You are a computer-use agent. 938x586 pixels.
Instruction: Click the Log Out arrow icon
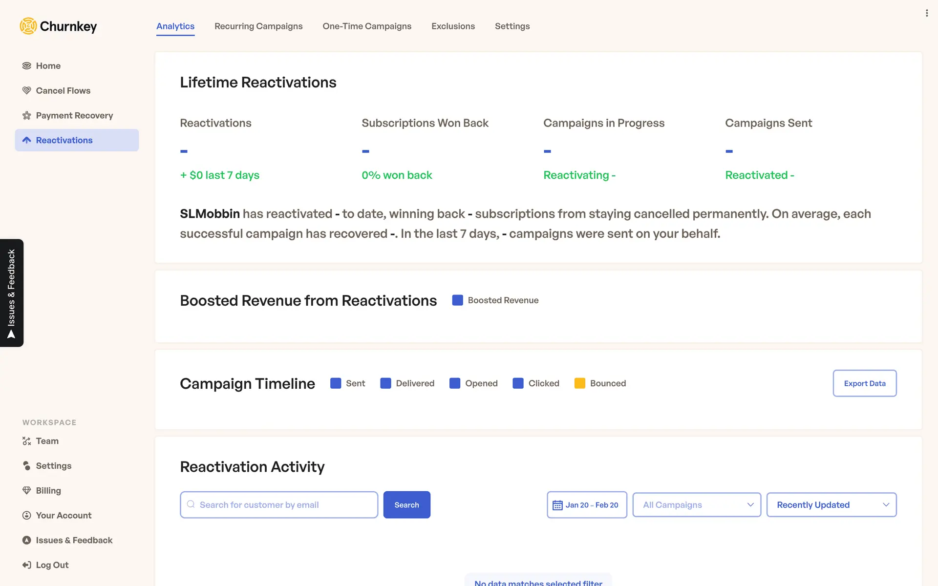click(26, 565)
